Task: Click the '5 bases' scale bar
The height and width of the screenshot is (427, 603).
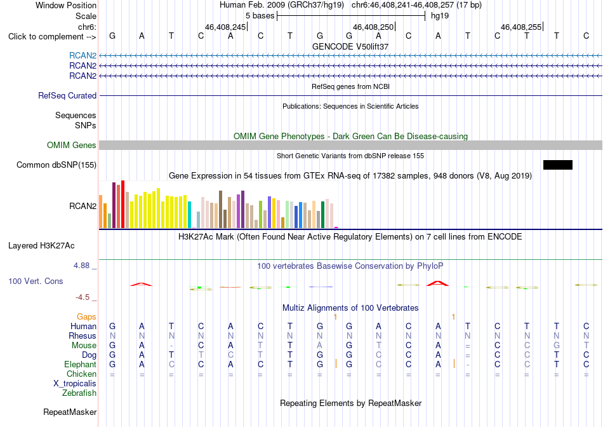Action: coord(351,16)
